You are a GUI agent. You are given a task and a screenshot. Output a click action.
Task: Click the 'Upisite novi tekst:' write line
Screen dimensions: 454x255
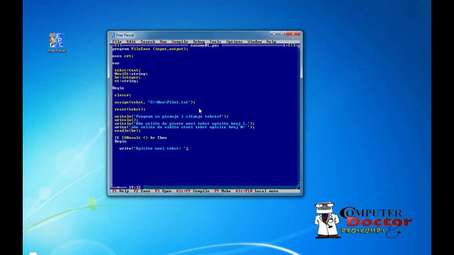tap(154, 148)
